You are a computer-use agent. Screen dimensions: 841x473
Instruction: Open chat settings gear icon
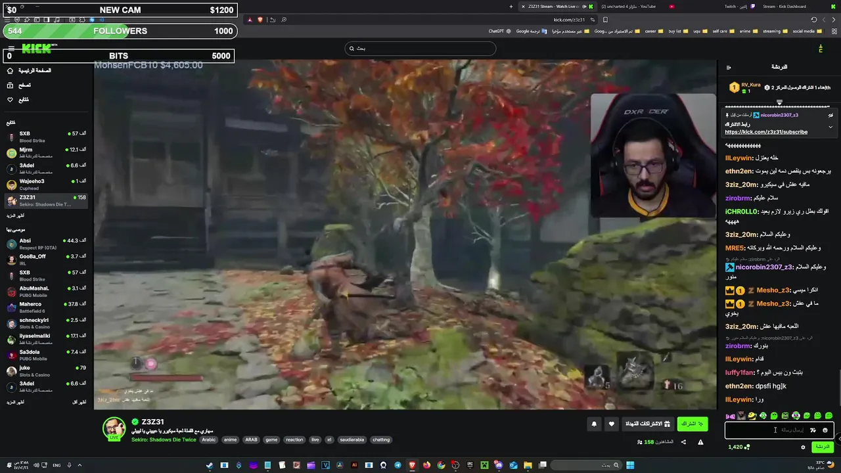[x=803, y=447]
